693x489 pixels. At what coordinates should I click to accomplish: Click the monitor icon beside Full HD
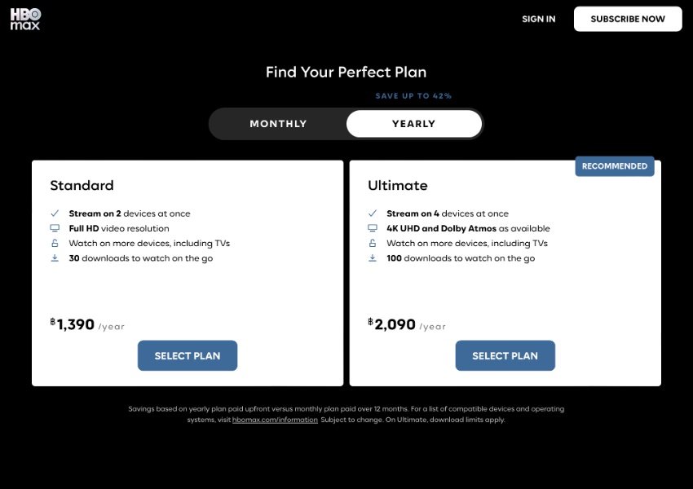[x=55, y=228]
